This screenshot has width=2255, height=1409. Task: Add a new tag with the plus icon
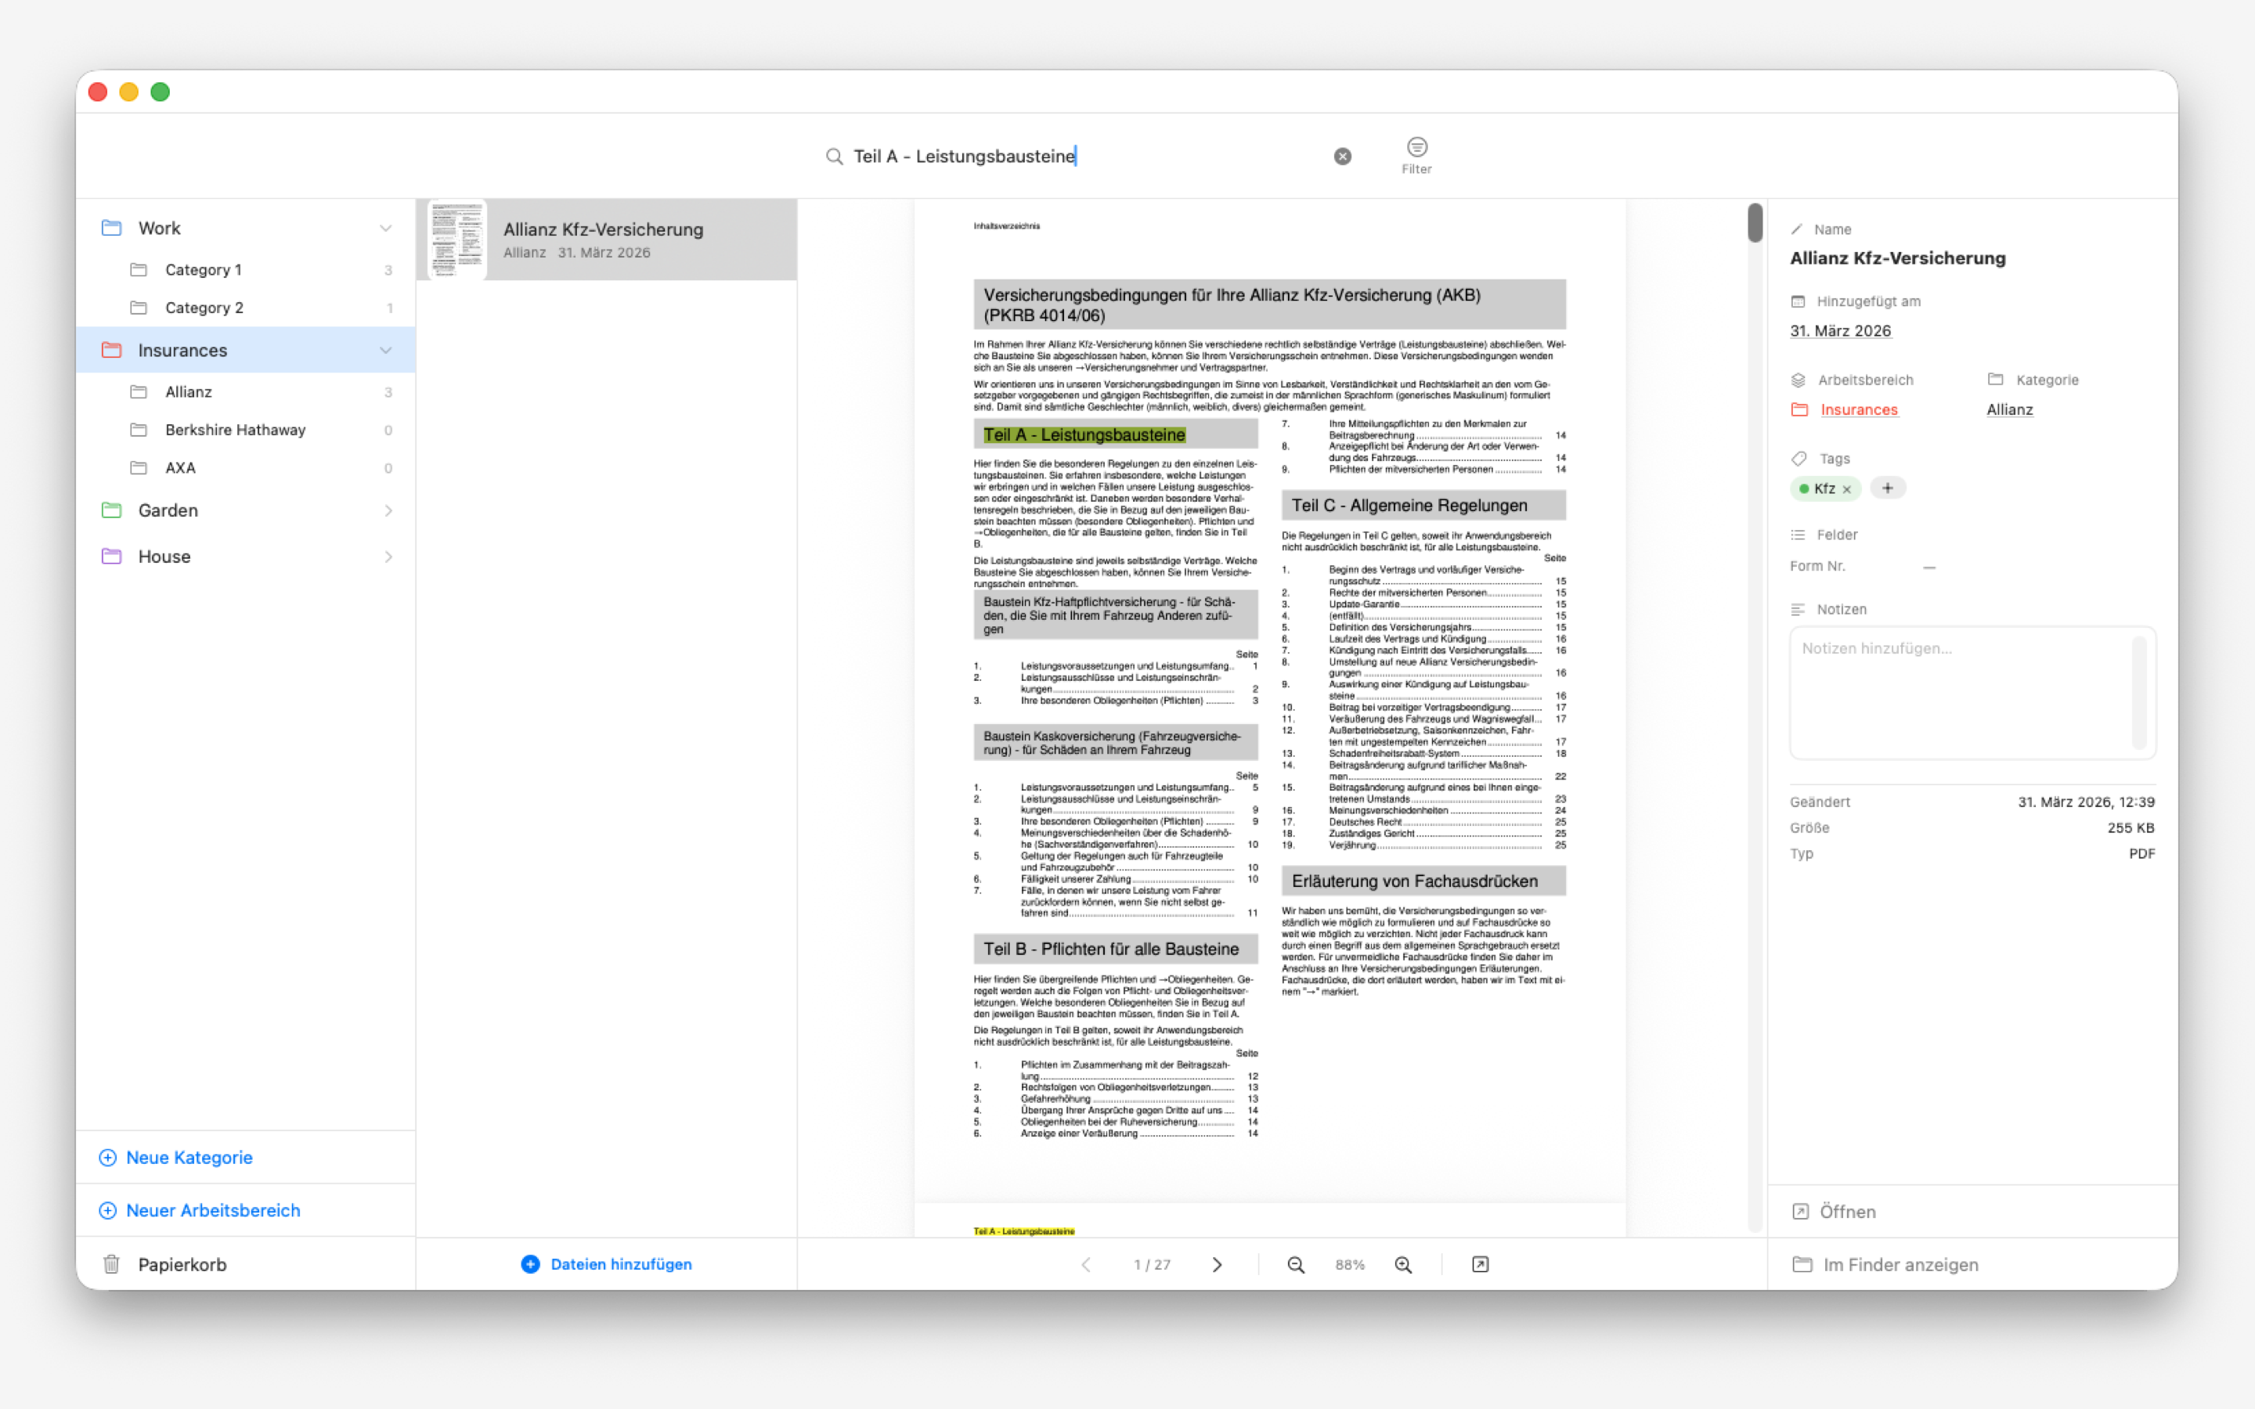(1889, 488)
